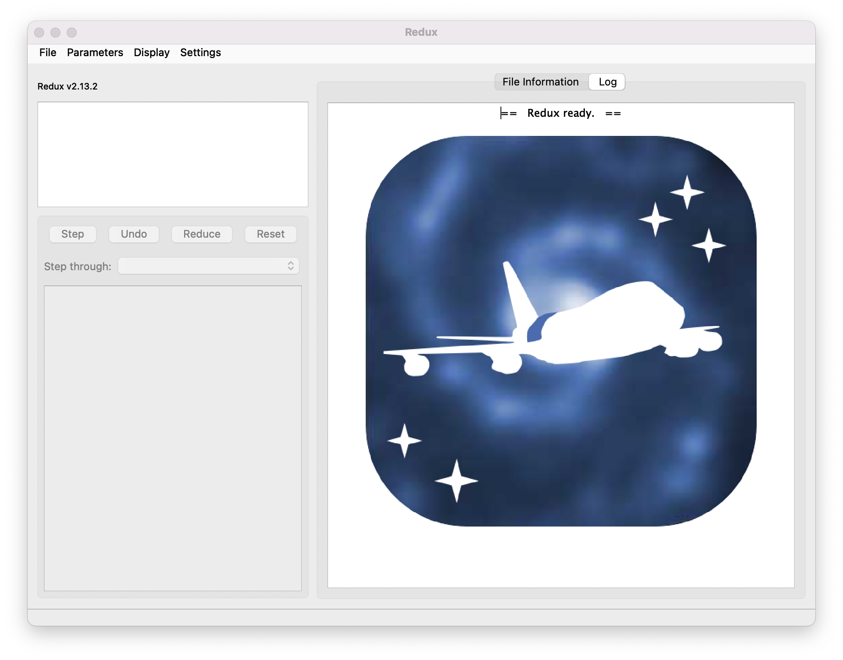Open the Settings menu

[200, 52]
